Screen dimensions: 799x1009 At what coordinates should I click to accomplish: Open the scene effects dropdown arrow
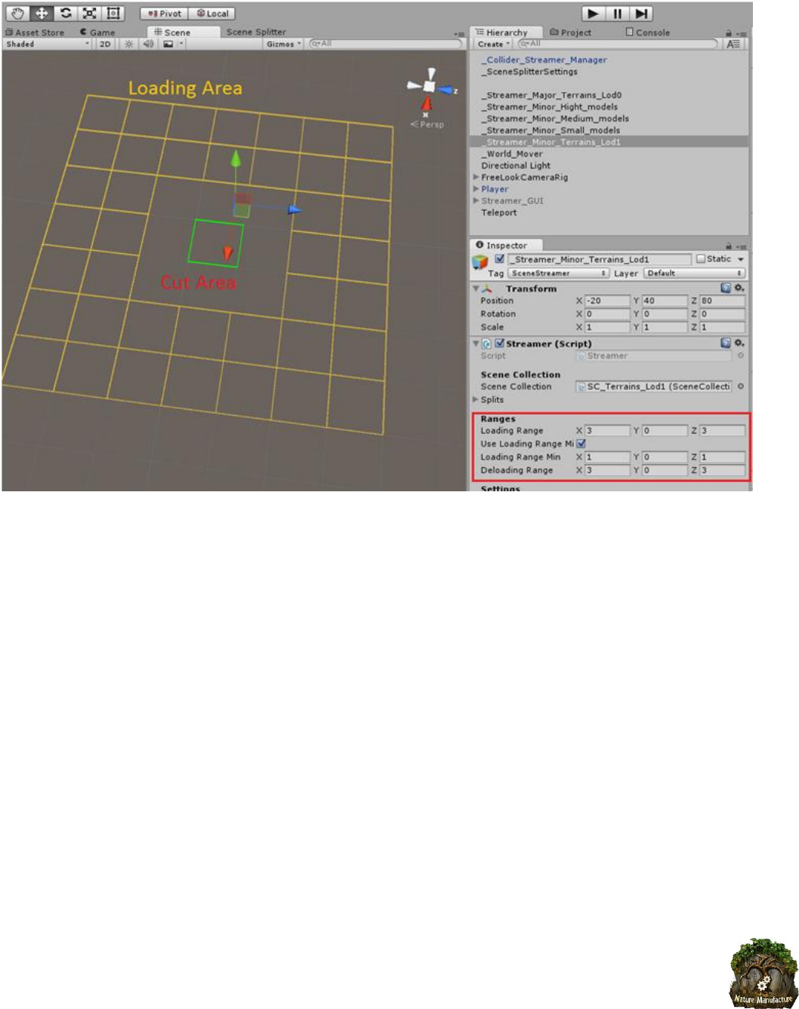tap(181, 44)
